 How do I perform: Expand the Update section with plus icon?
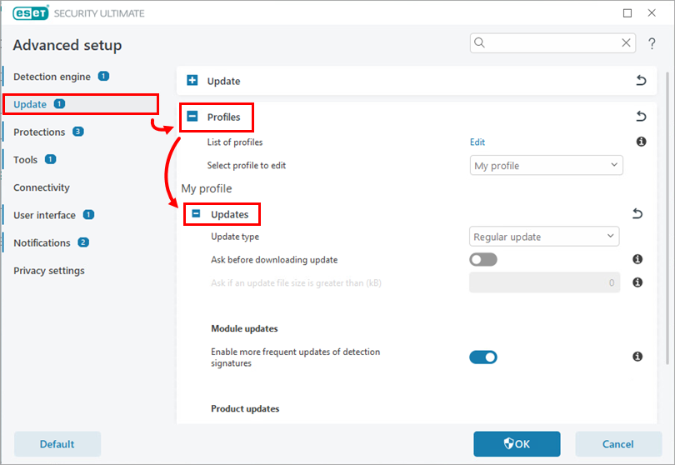click(x=192, y=80)
